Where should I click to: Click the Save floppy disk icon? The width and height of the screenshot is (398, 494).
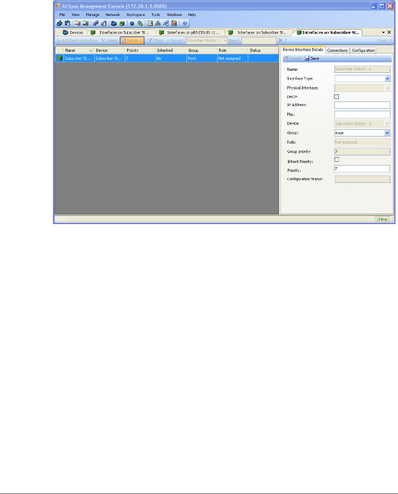click(x=307, y=58)
